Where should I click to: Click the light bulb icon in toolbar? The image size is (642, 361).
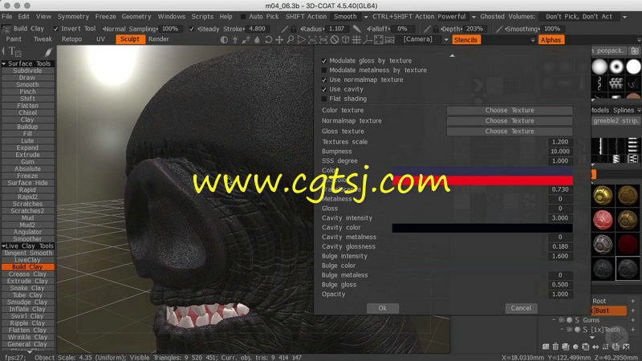click(x=235, y=39)
